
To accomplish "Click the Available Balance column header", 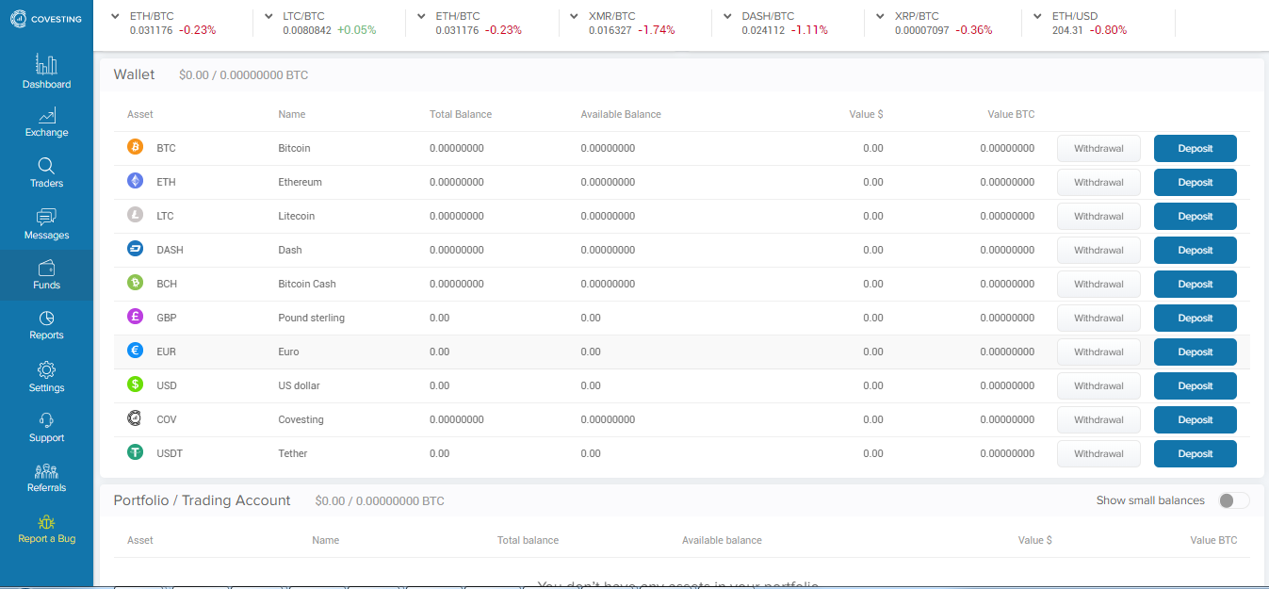I will [621, 114].
